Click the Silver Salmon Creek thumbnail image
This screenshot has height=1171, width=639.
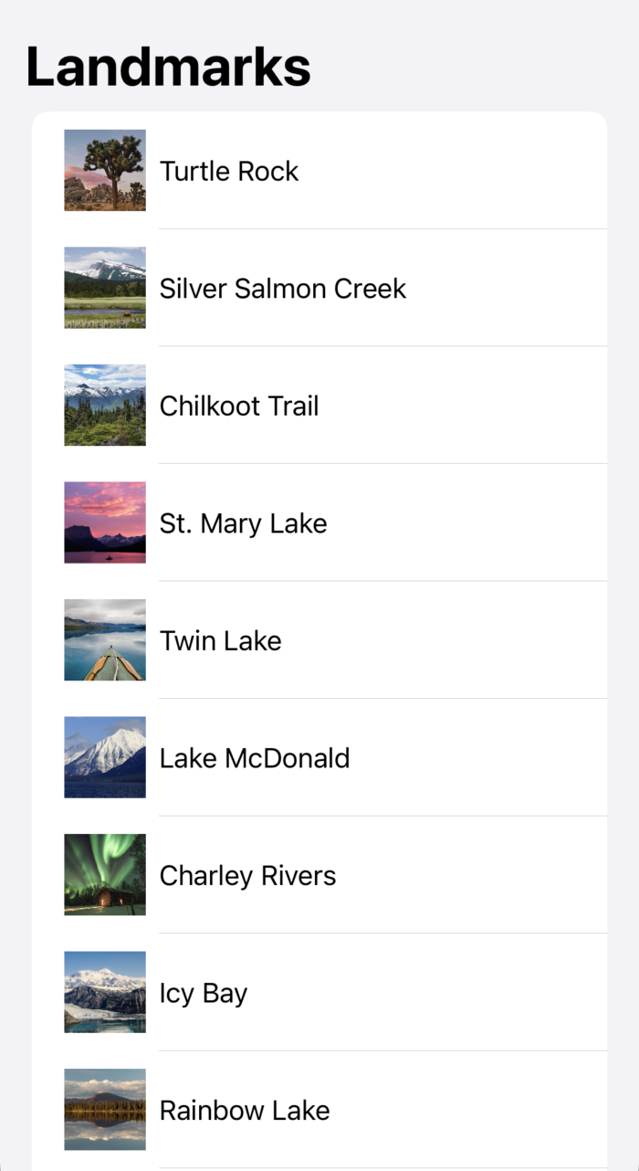(105, 288)
